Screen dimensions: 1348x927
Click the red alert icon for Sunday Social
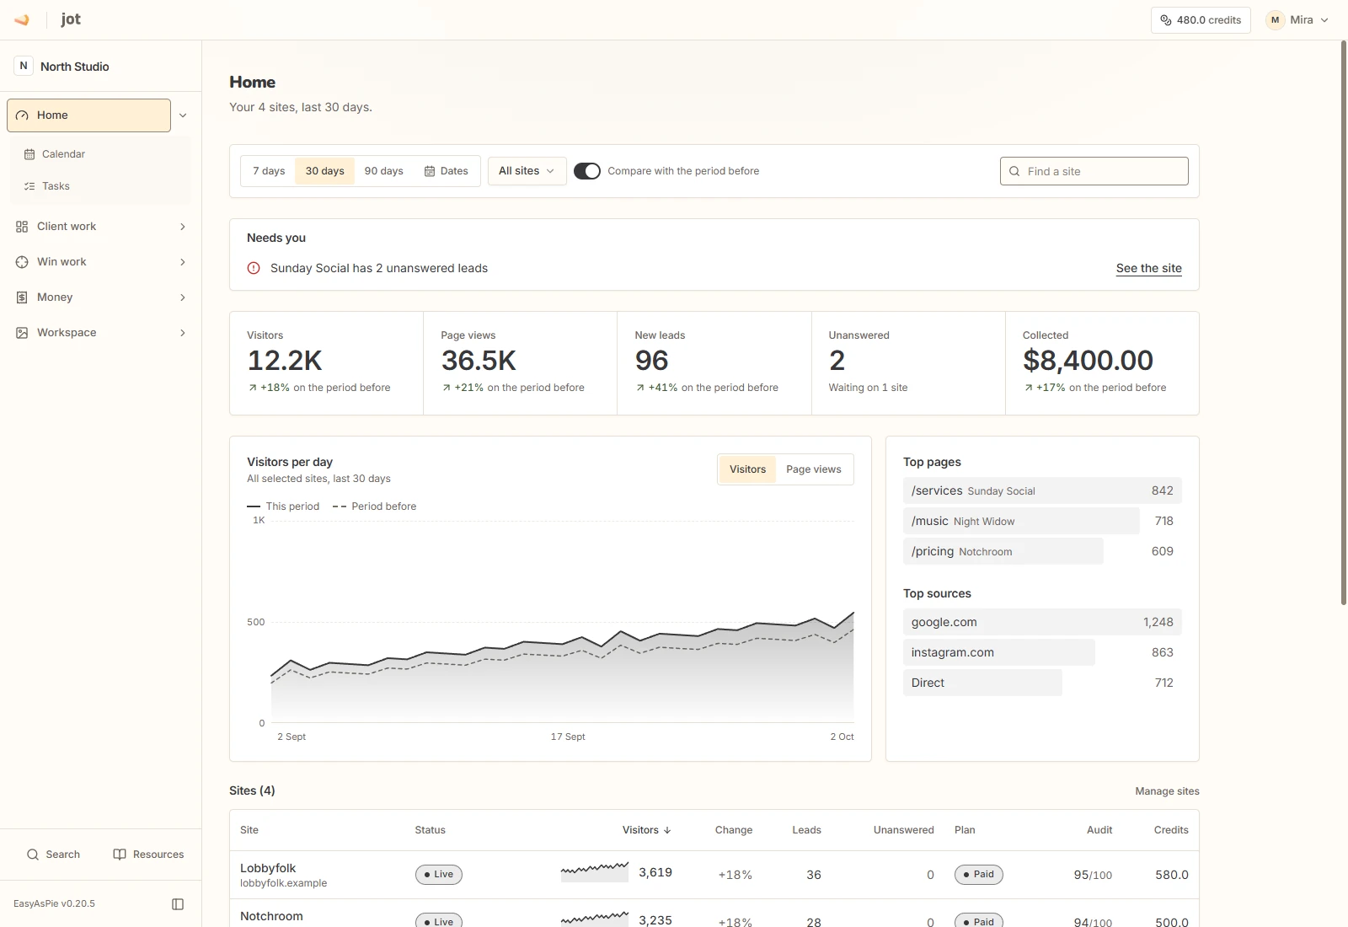254,268
